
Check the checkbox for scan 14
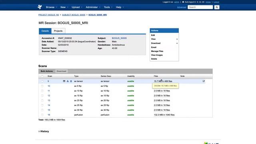pos(42,105)
